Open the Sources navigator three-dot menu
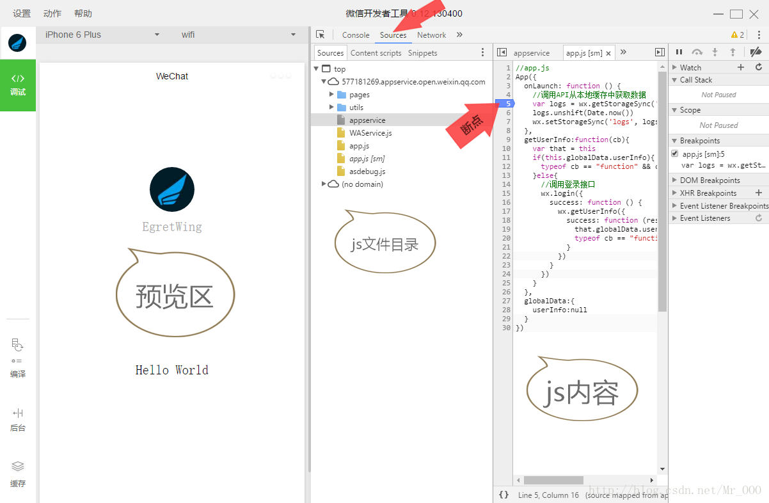Viewport: 769px width, 503px height. point(483,52)
